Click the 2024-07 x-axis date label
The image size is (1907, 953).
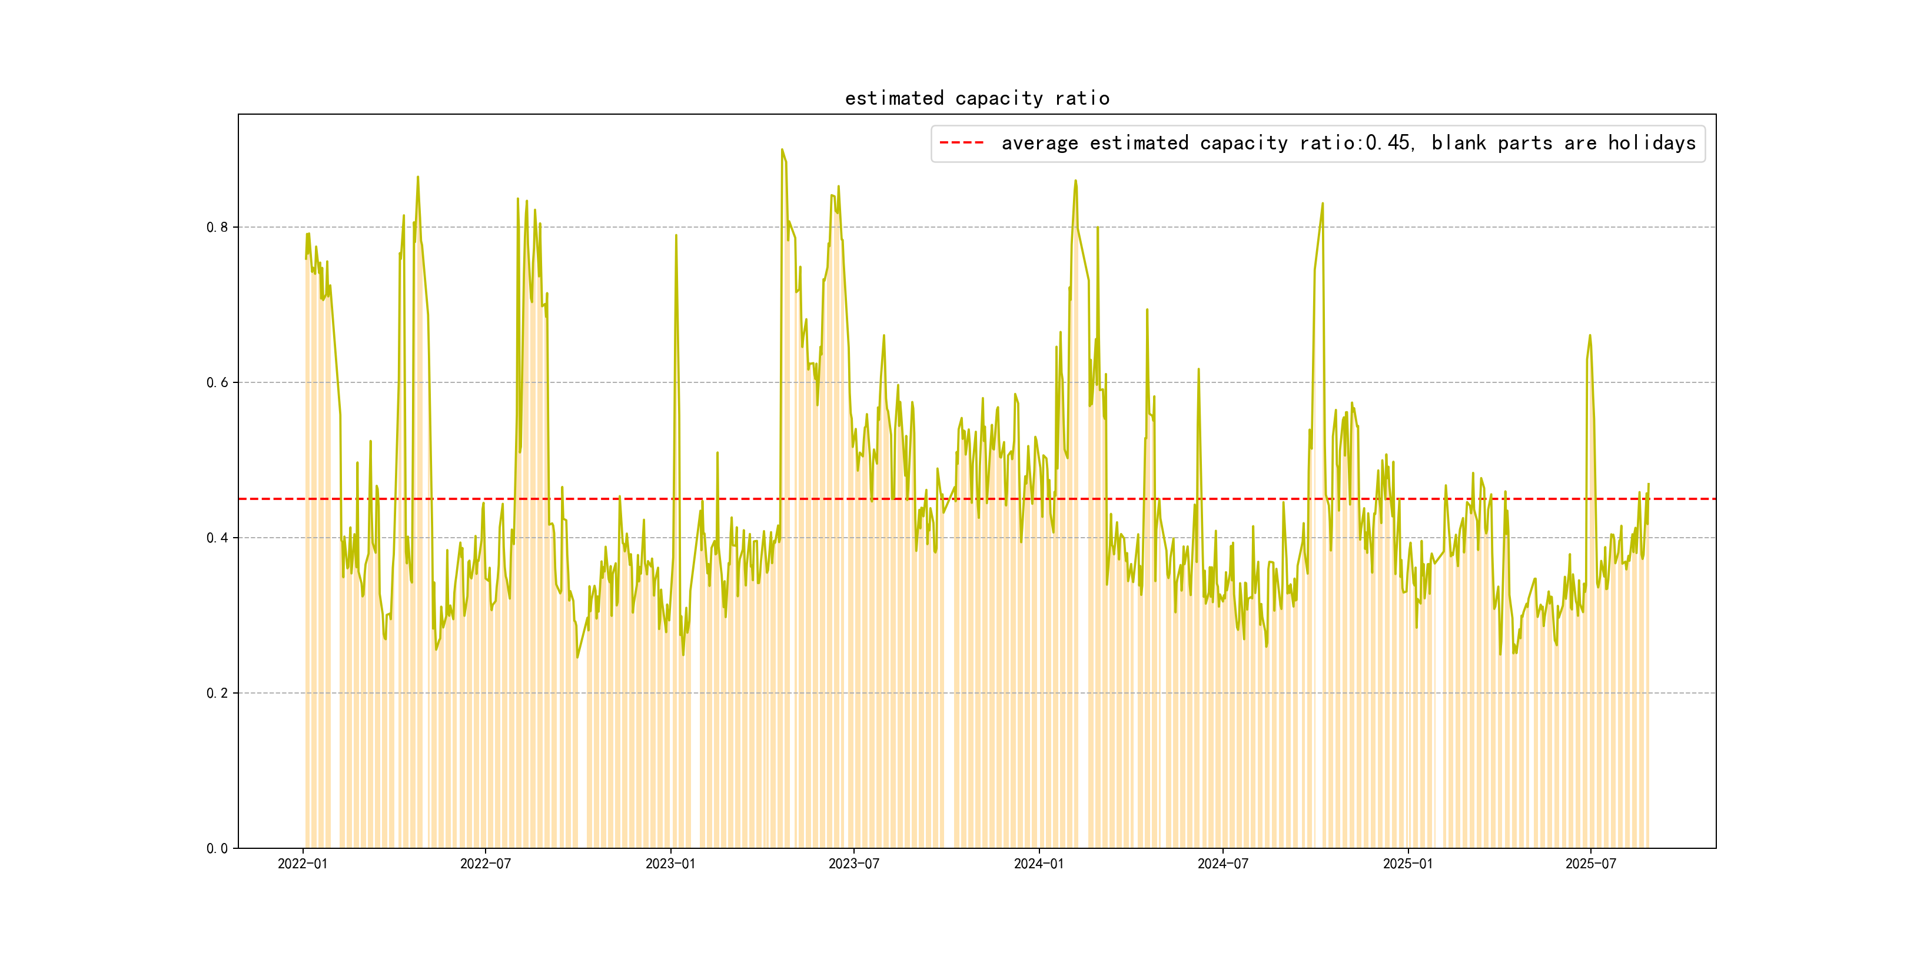click(x=1222, y=864)
